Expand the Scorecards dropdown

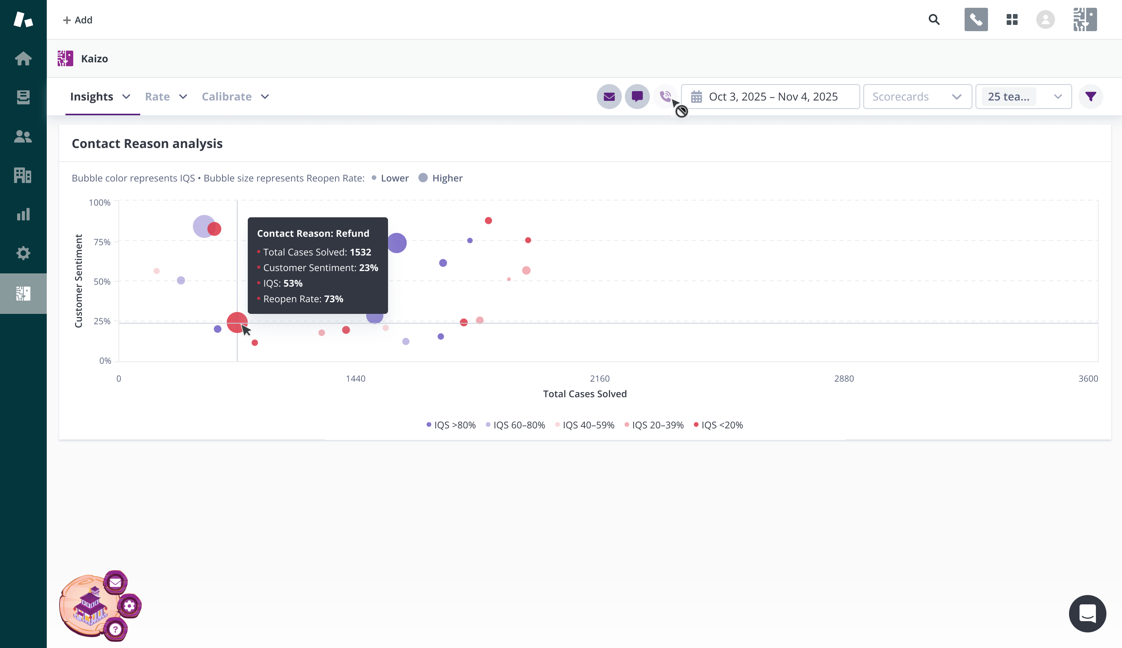[917, 97]
